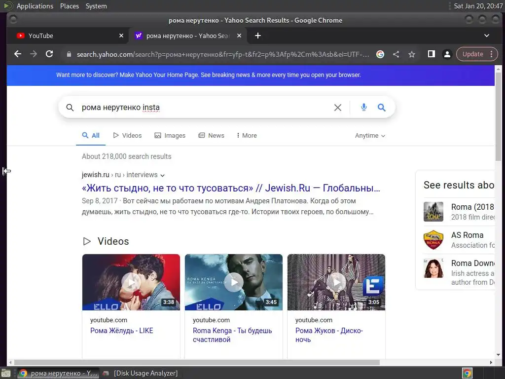The height and width of the screenshot is (379, 505).
Task: Switch to the YouTube tab
Action: [68, 36]
